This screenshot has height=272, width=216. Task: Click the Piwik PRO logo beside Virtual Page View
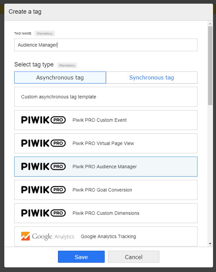coord(43,143)
